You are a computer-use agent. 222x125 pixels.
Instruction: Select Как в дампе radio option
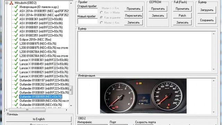click(x=101, y=18)
